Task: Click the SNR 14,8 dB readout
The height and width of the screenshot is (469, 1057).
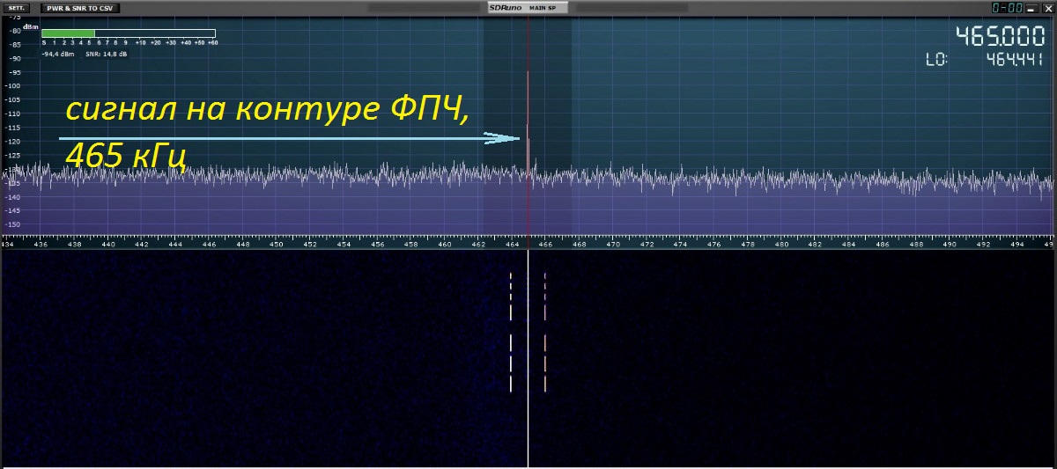Action: coord(106,54)
